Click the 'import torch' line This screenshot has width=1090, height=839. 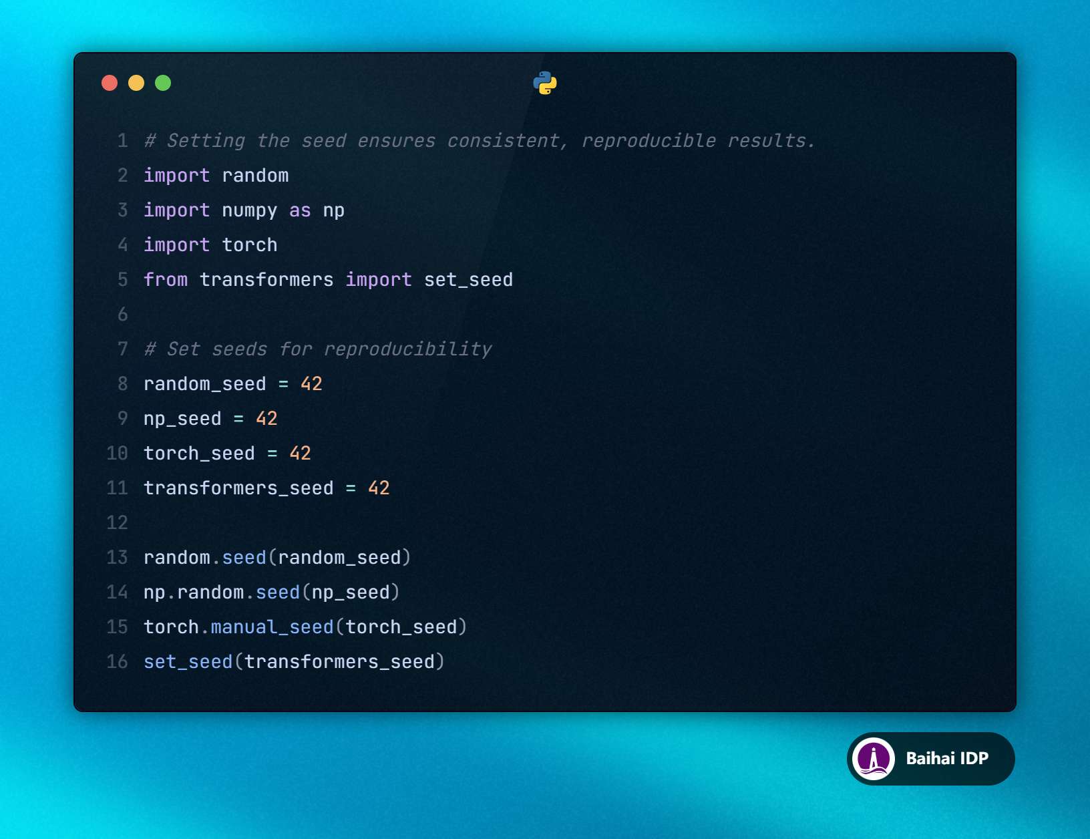click(x=210, y=245)
